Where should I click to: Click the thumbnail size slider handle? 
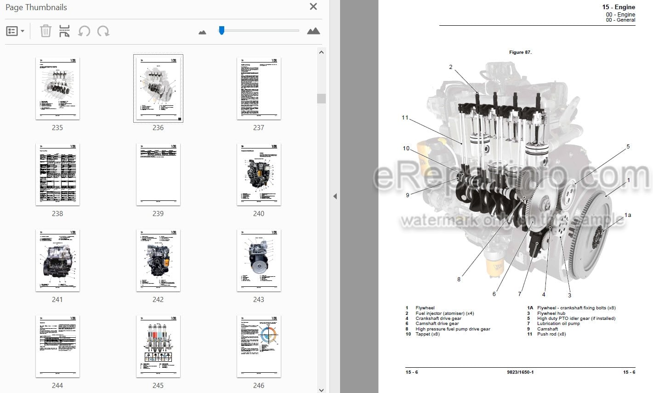tap(221, 30)
